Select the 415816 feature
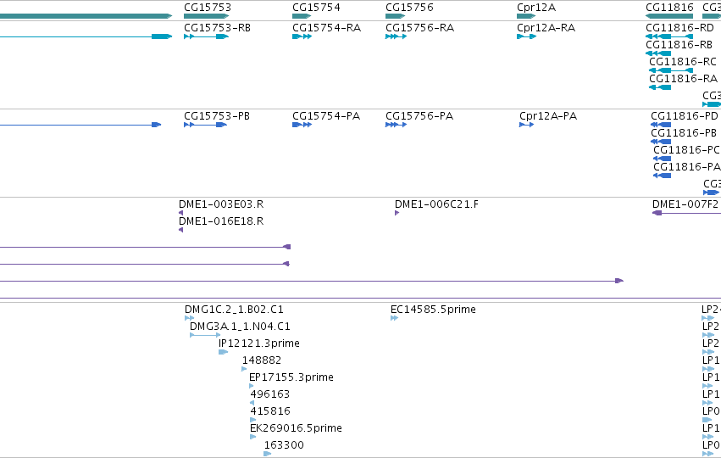The image size is (721, 458). (253, 420)
